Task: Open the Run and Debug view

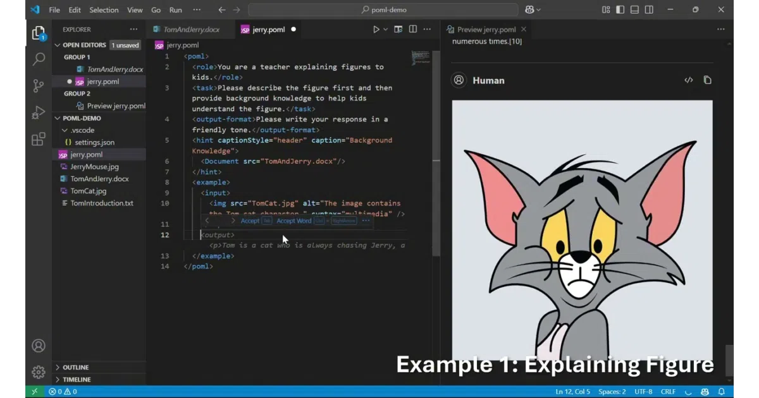Action: tap(39, 112)
